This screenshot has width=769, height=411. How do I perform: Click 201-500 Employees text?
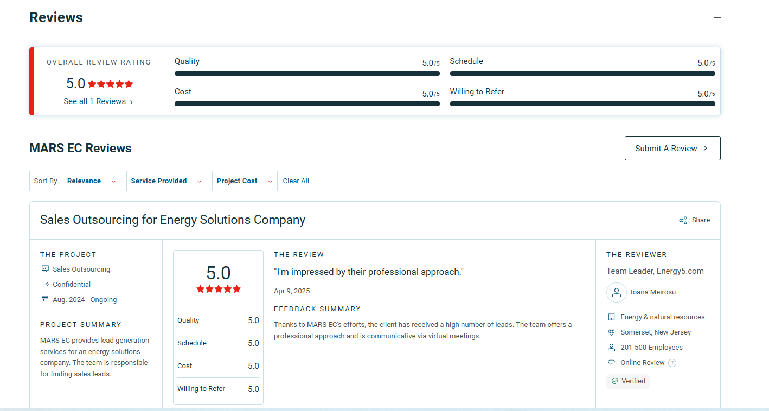click(x=651, y=347)
